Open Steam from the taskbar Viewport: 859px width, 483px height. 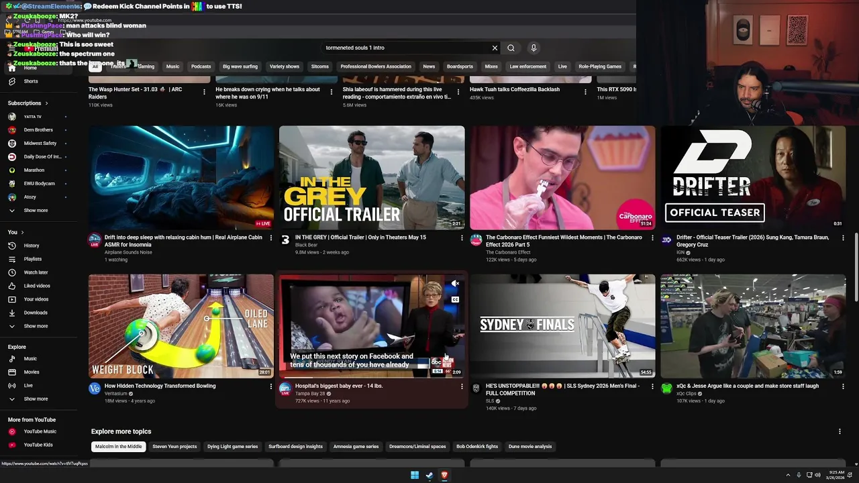click(429, 475)
